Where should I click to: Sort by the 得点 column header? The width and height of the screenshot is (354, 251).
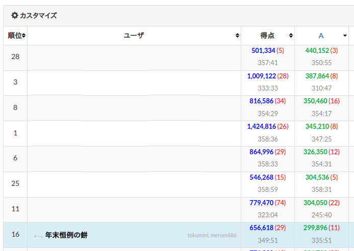[x=268, y=36]
